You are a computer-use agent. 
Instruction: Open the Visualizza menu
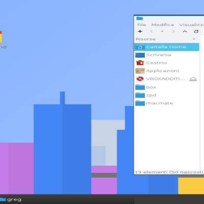click(191, 24)
